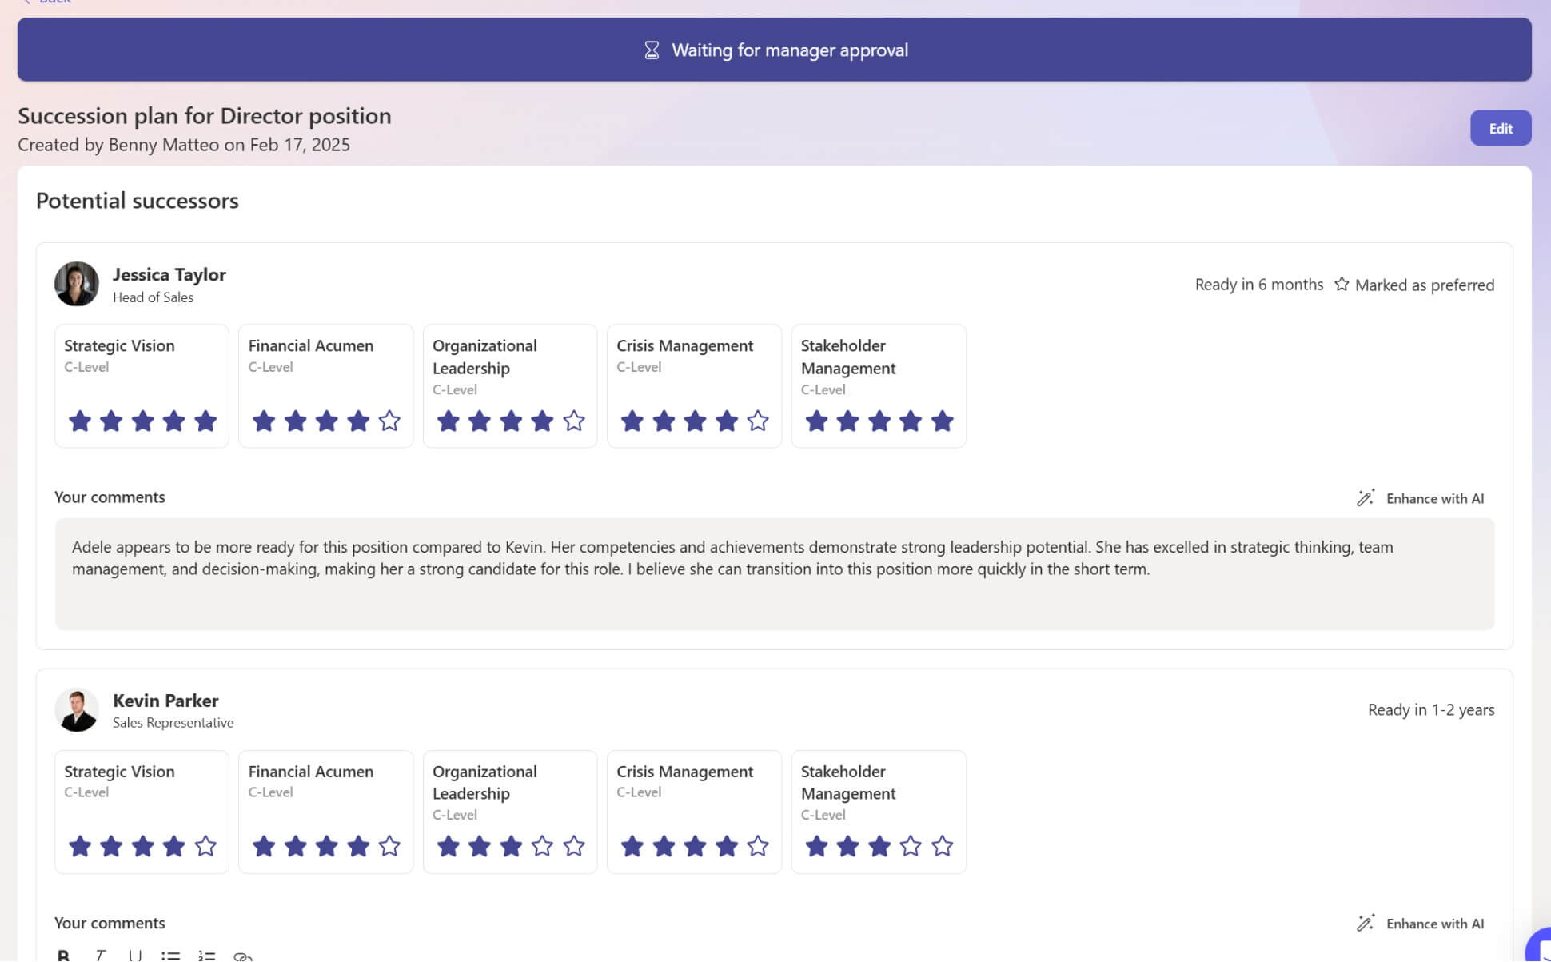Viewport: 1551px width, 962px height.
Task: Click the preferred star icon for Jessica Taylor
Action: pyautogui.click(x=1342, y=285)
